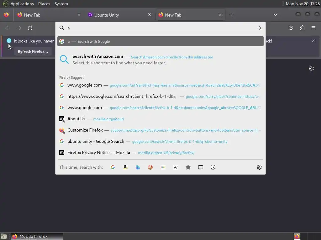
Task: Open first www.google.com url?sa suggestion
Action: tap(160, 85)
